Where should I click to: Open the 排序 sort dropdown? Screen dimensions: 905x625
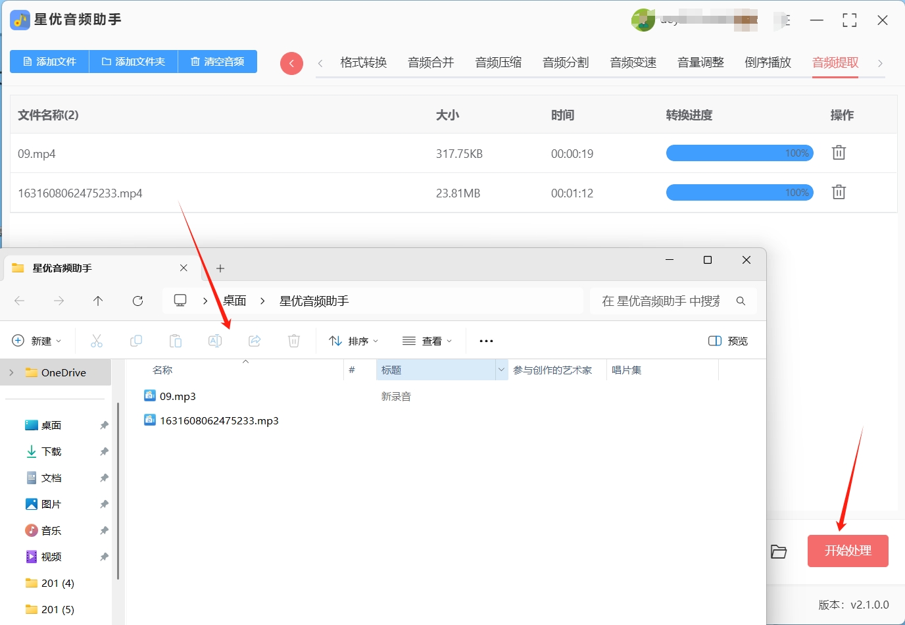(x=354, y=341)
